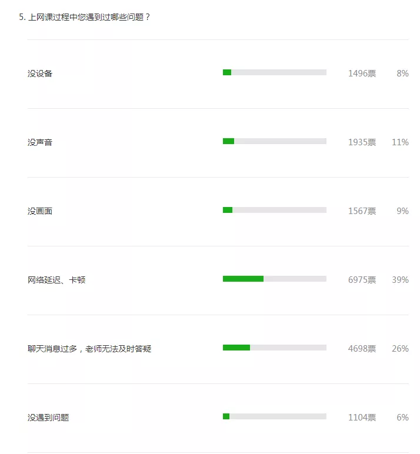Click the 1935票 vote count

pyautogui.click(x=362, y=142)
